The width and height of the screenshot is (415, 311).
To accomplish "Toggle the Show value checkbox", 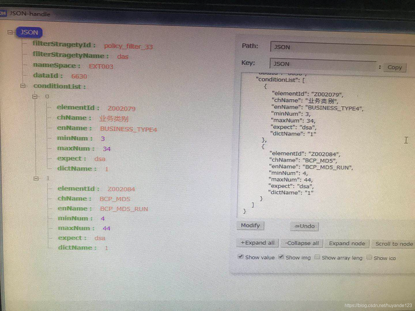I will click(241, 257).
